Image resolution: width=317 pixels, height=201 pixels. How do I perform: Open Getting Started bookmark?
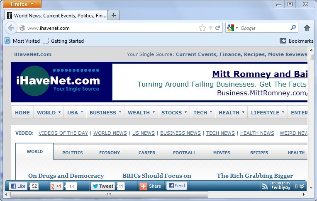pos(63,41)
